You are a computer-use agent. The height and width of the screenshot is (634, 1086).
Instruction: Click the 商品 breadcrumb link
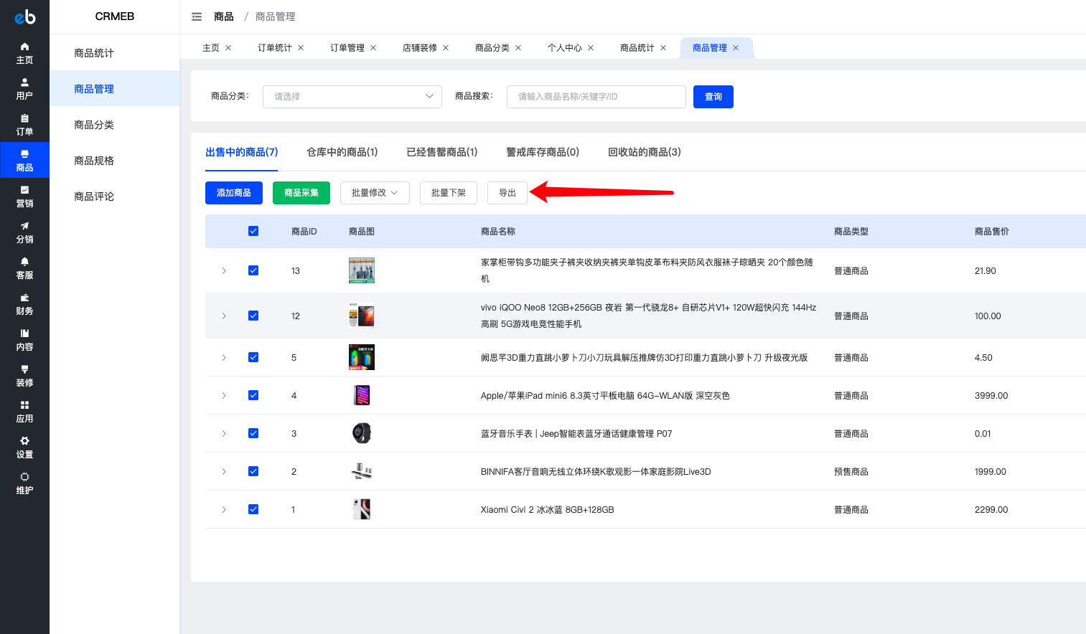click(x=224, y=16)
